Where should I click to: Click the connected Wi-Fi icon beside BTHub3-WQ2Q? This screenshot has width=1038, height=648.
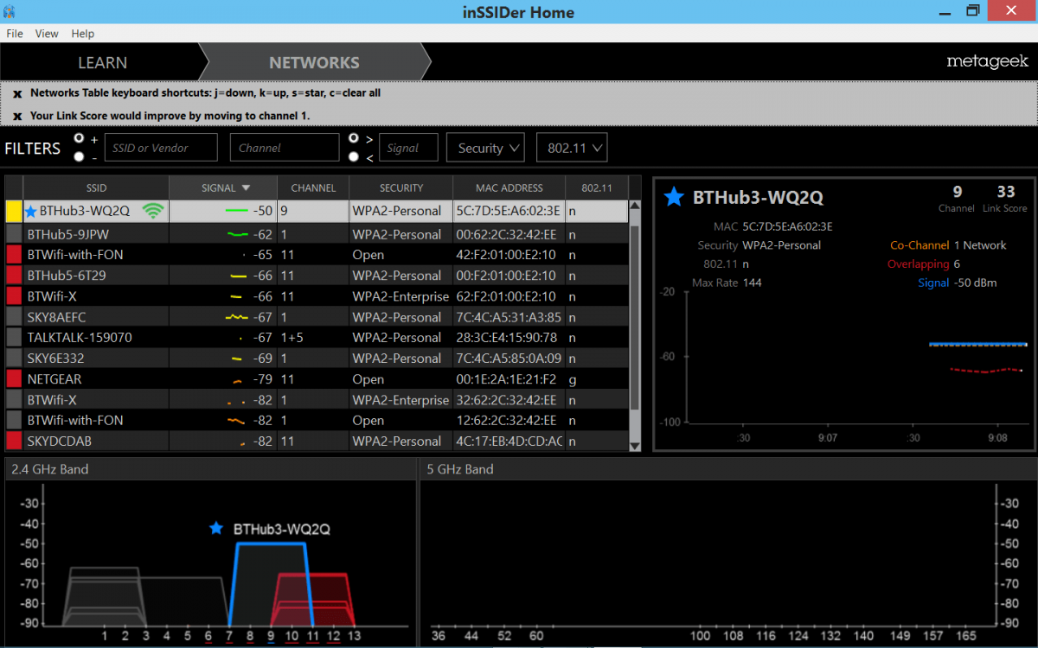[x=153, y=210]
